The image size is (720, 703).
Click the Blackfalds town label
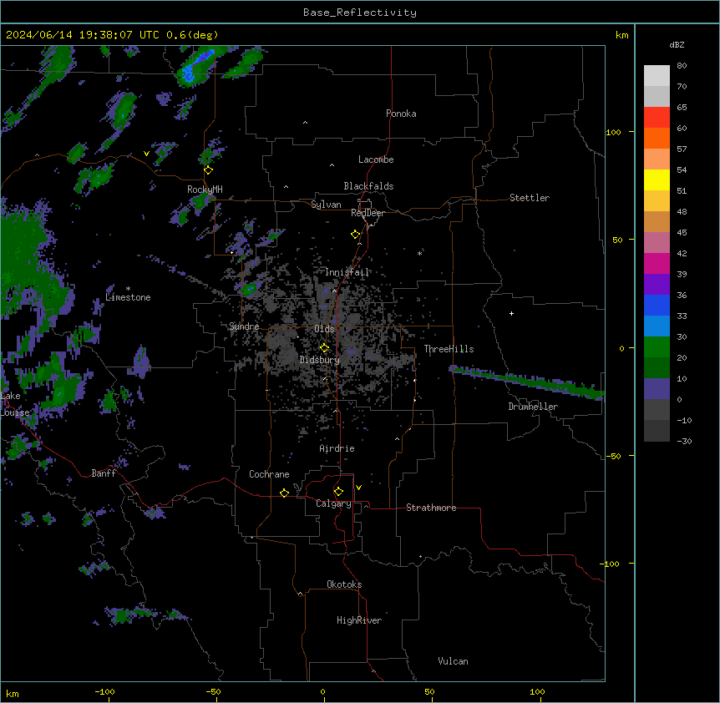368,186
